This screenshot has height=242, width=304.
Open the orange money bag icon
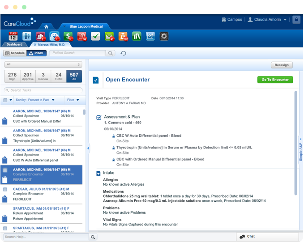(x=123, y=36)
